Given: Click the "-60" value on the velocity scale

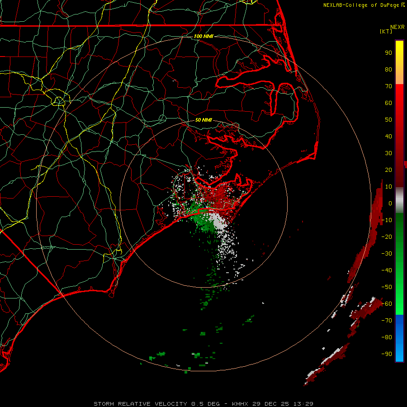Looking at the screenshot, I should point(387,304).
